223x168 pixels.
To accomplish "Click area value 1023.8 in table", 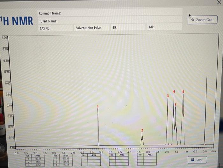I will point(66,165).
